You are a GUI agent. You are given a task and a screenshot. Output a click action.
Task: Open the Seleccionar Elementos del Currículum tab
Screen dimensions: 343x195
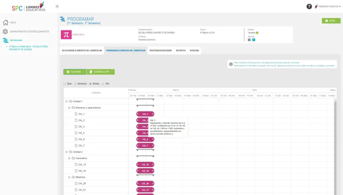pyautogui.click(x=82, y=51)
